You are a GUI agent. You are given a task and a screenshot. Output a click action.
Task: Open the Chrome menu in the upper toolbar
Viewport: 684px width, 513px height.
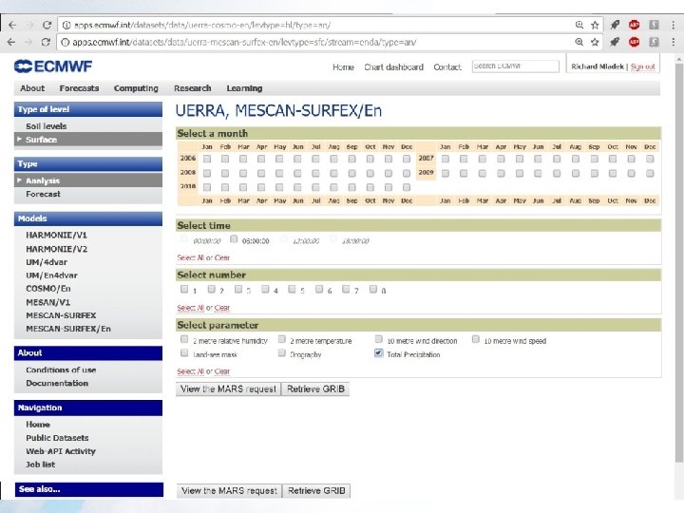pos(674,26)
